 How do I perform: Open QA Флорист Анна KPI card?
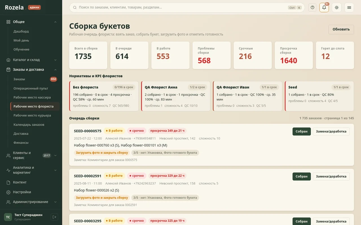[x=176, y=96]
